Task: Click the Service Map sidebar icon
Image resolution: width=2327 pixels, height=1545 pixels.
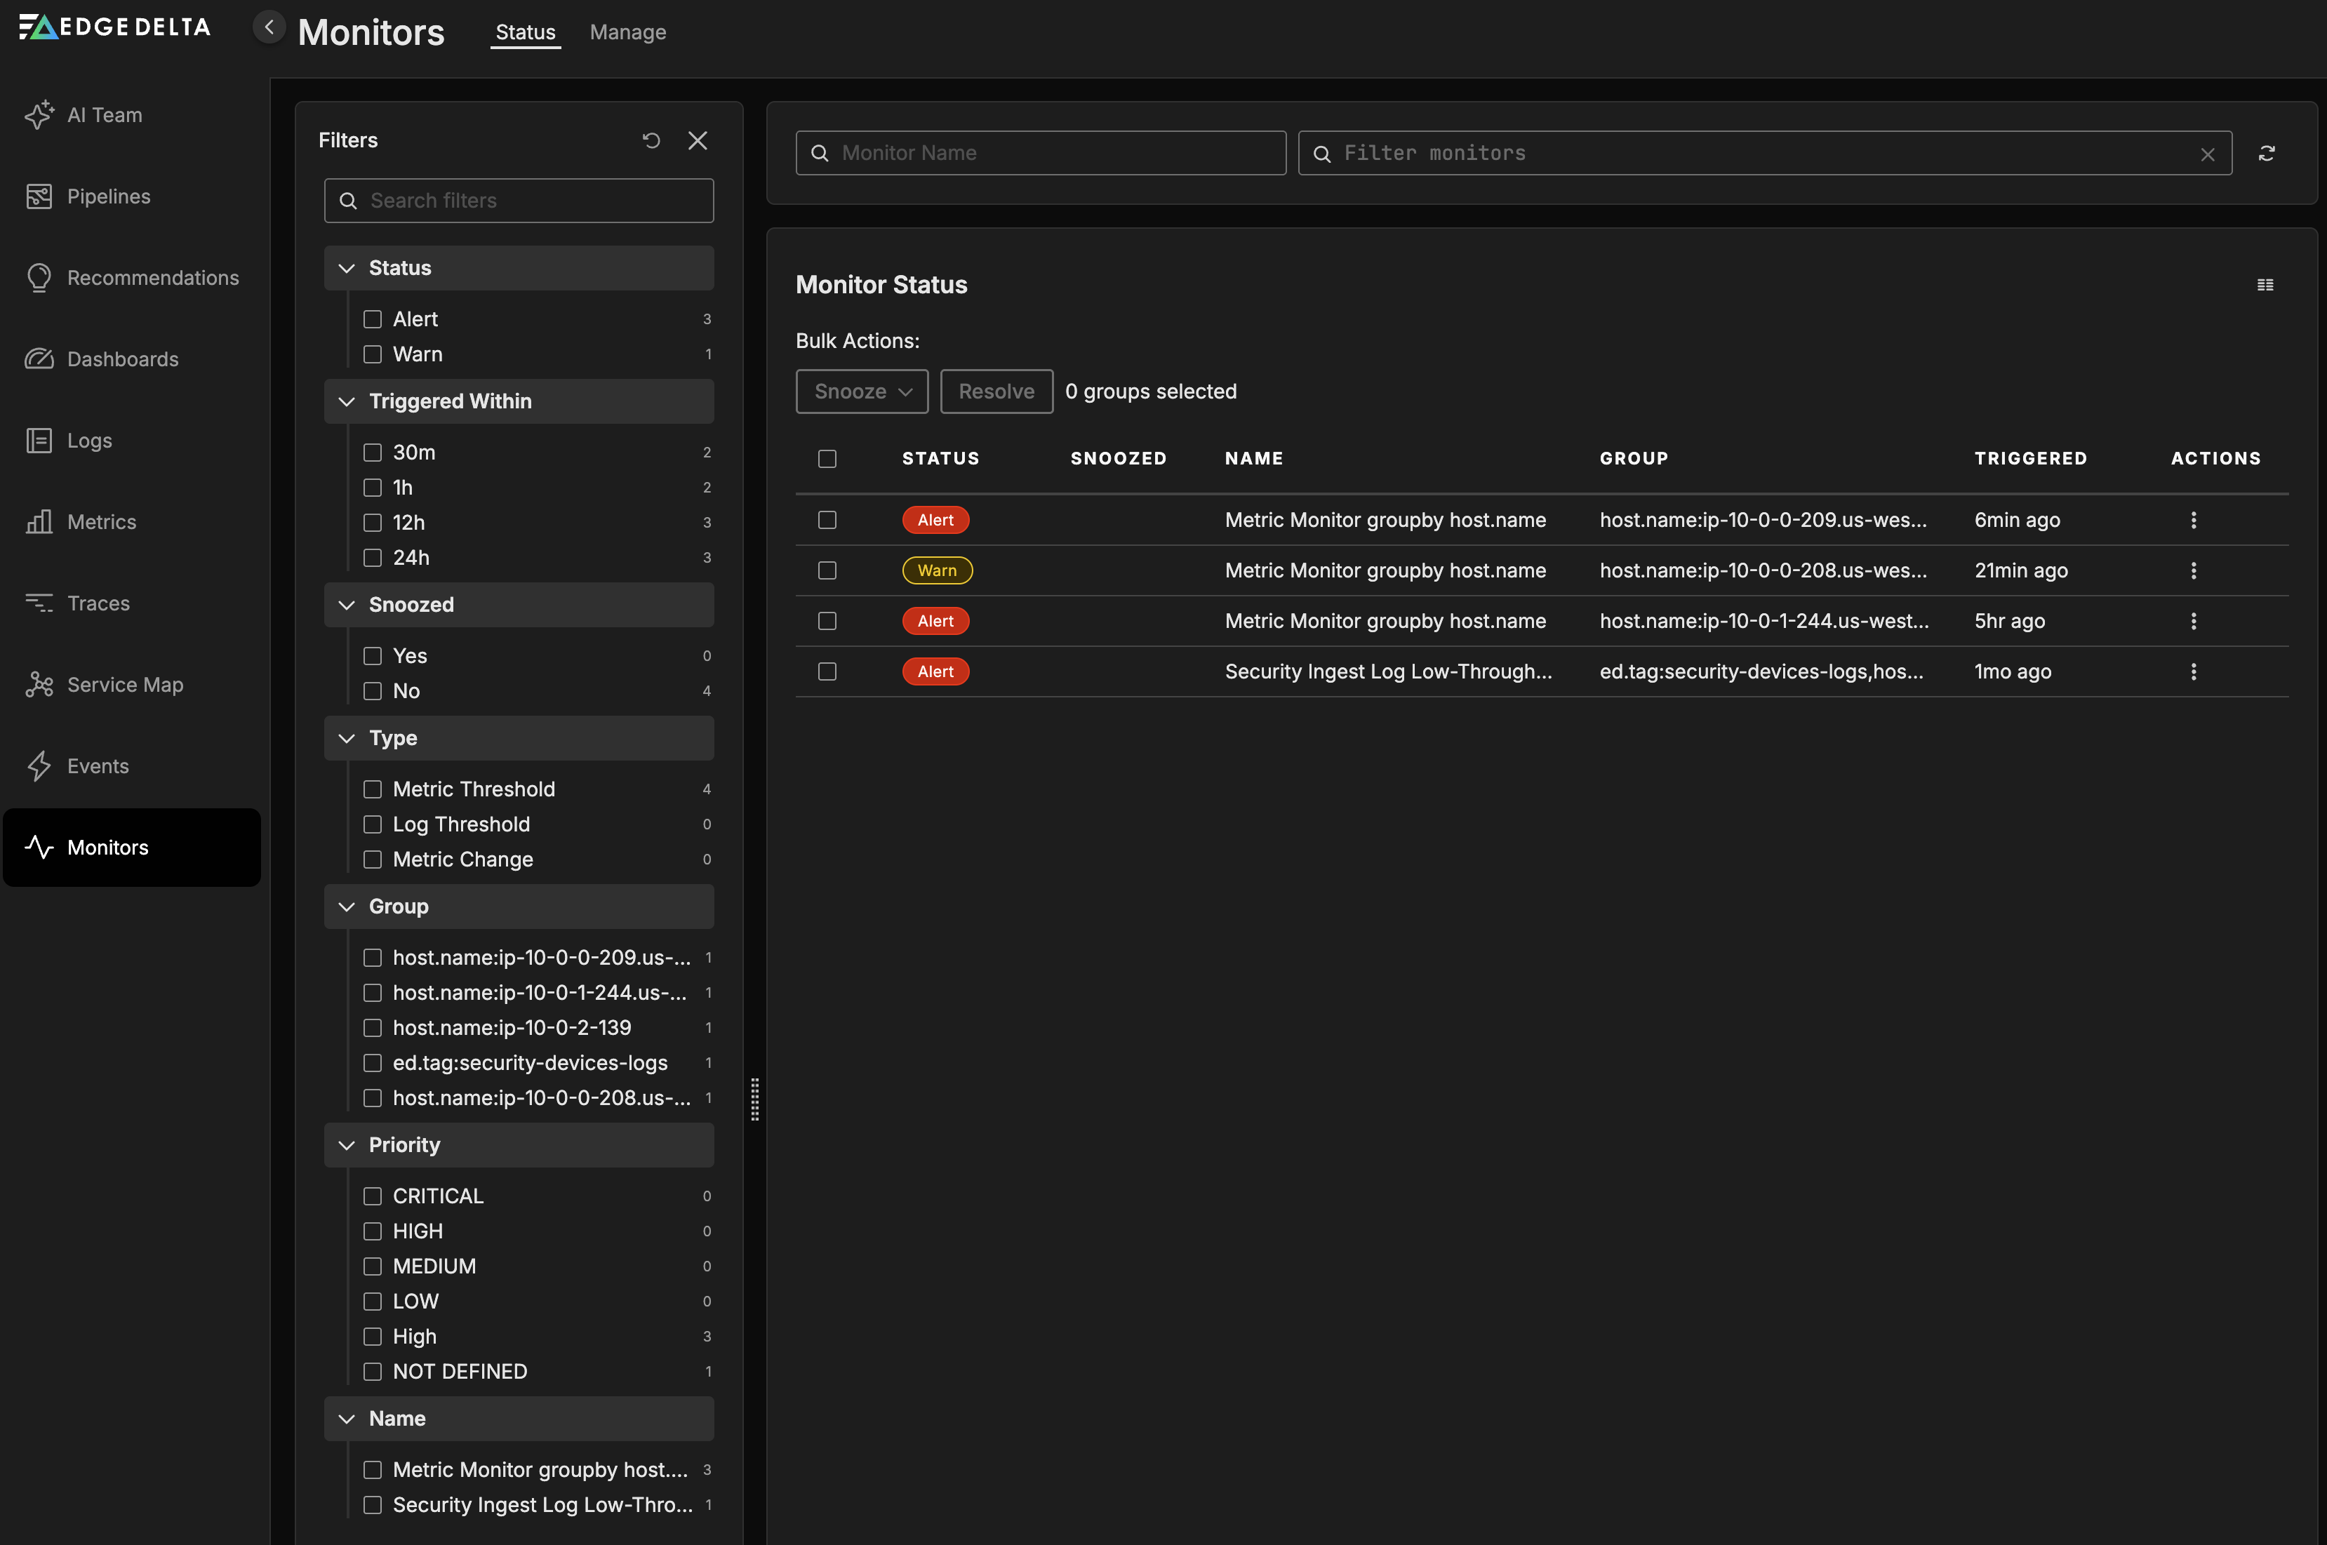Action: coord(39,685)
